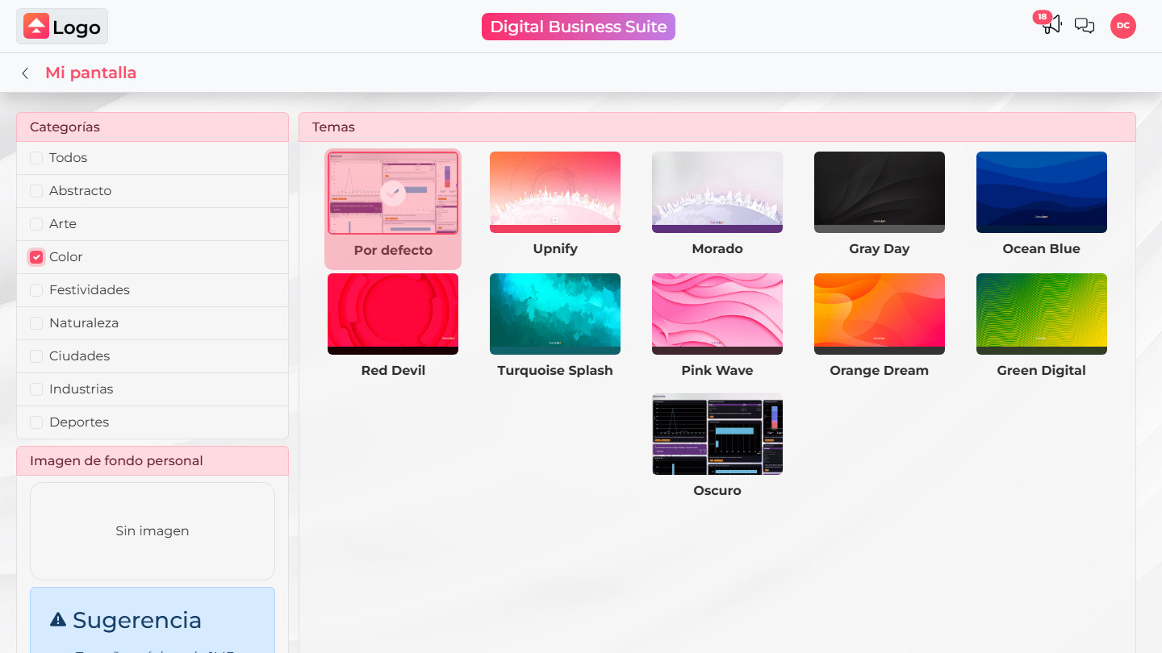Select the Por defecto theme thumbnail

click(393, 193)
